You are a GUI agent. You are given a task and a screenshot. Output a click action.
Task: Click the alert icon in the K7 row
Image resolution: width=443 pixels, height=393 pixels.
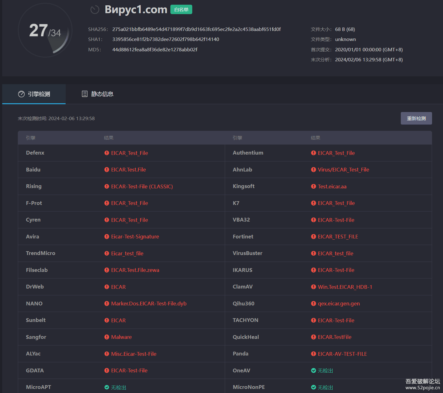tap(314, 203)
